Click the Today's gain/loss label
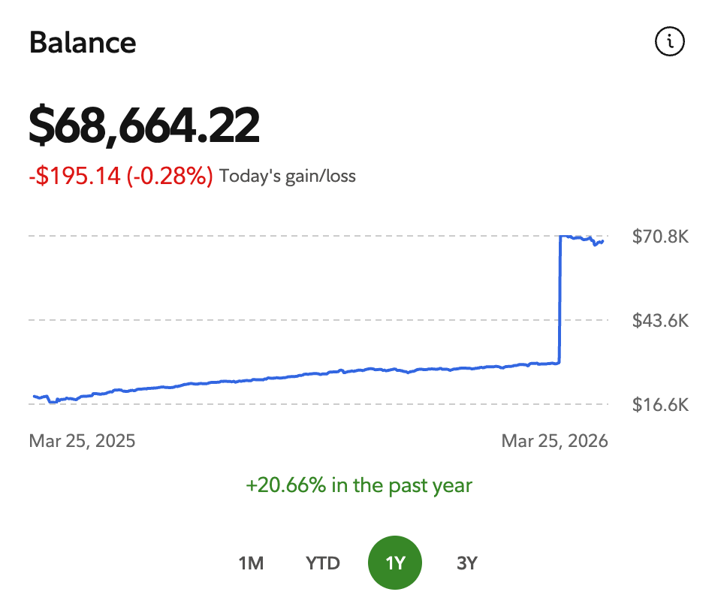The image size is (727, 607). point(288,177)
